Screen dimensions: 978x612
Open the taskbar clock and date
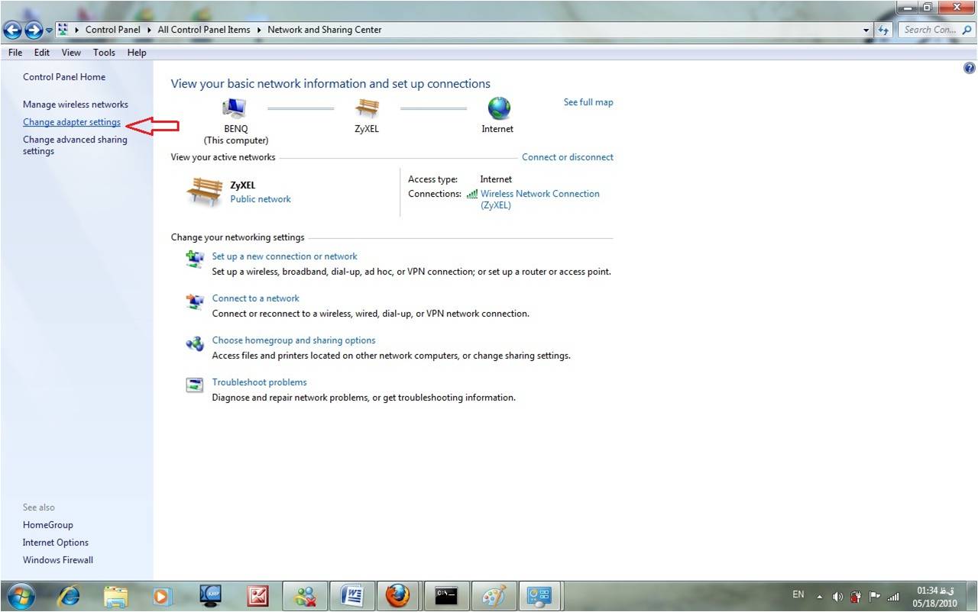tap(935, 596)
